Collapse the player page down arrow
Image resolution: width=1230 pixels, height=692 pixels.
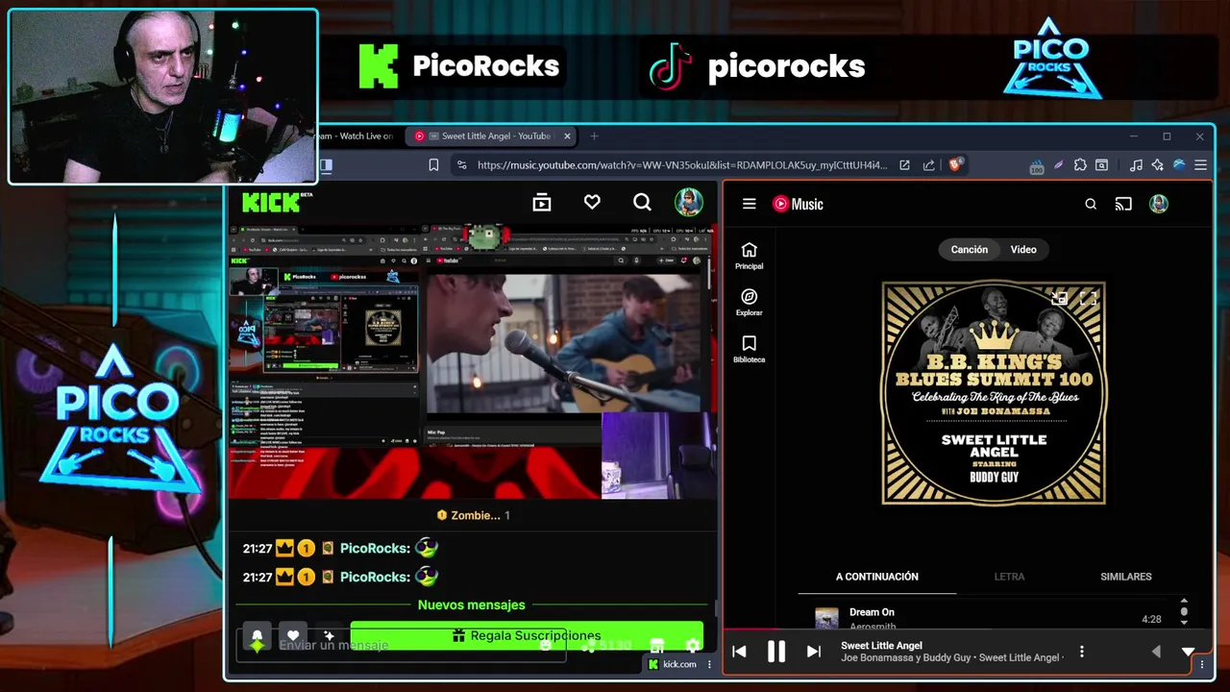[x=1188, y=652]
